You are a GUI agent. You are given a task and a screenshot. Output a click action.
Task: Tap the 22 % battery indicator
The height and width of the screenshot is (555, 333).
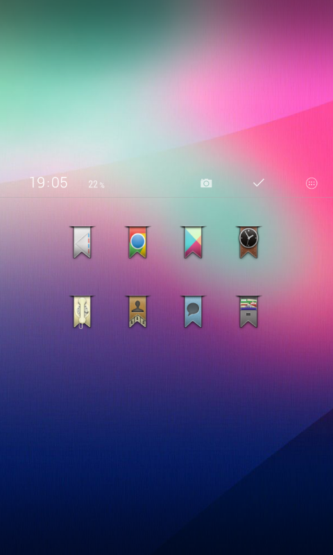coord(96,185)
